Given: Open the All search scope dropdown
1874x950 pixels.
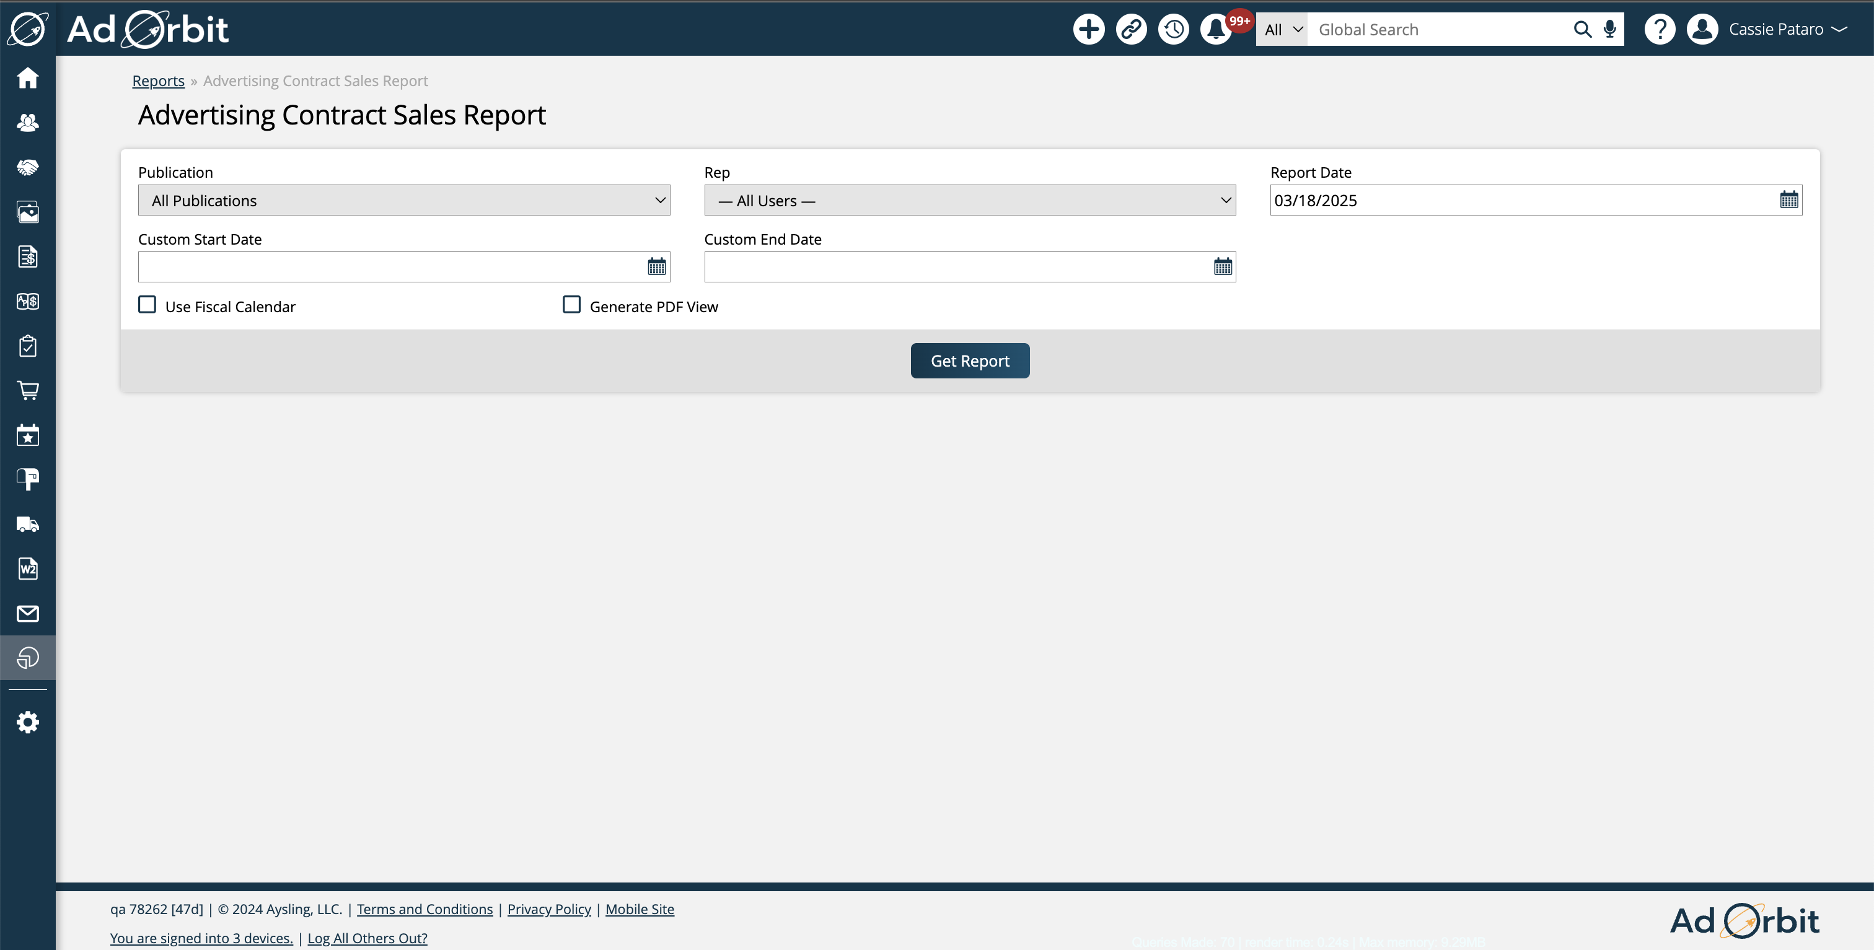Looking at the screenshot, I should point(1282,30).
